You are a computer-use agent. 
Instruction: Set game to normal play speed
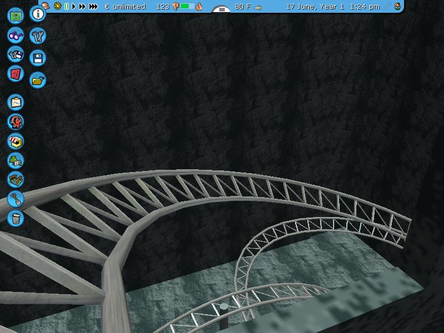pyautogui.click(x=74, y=6)
